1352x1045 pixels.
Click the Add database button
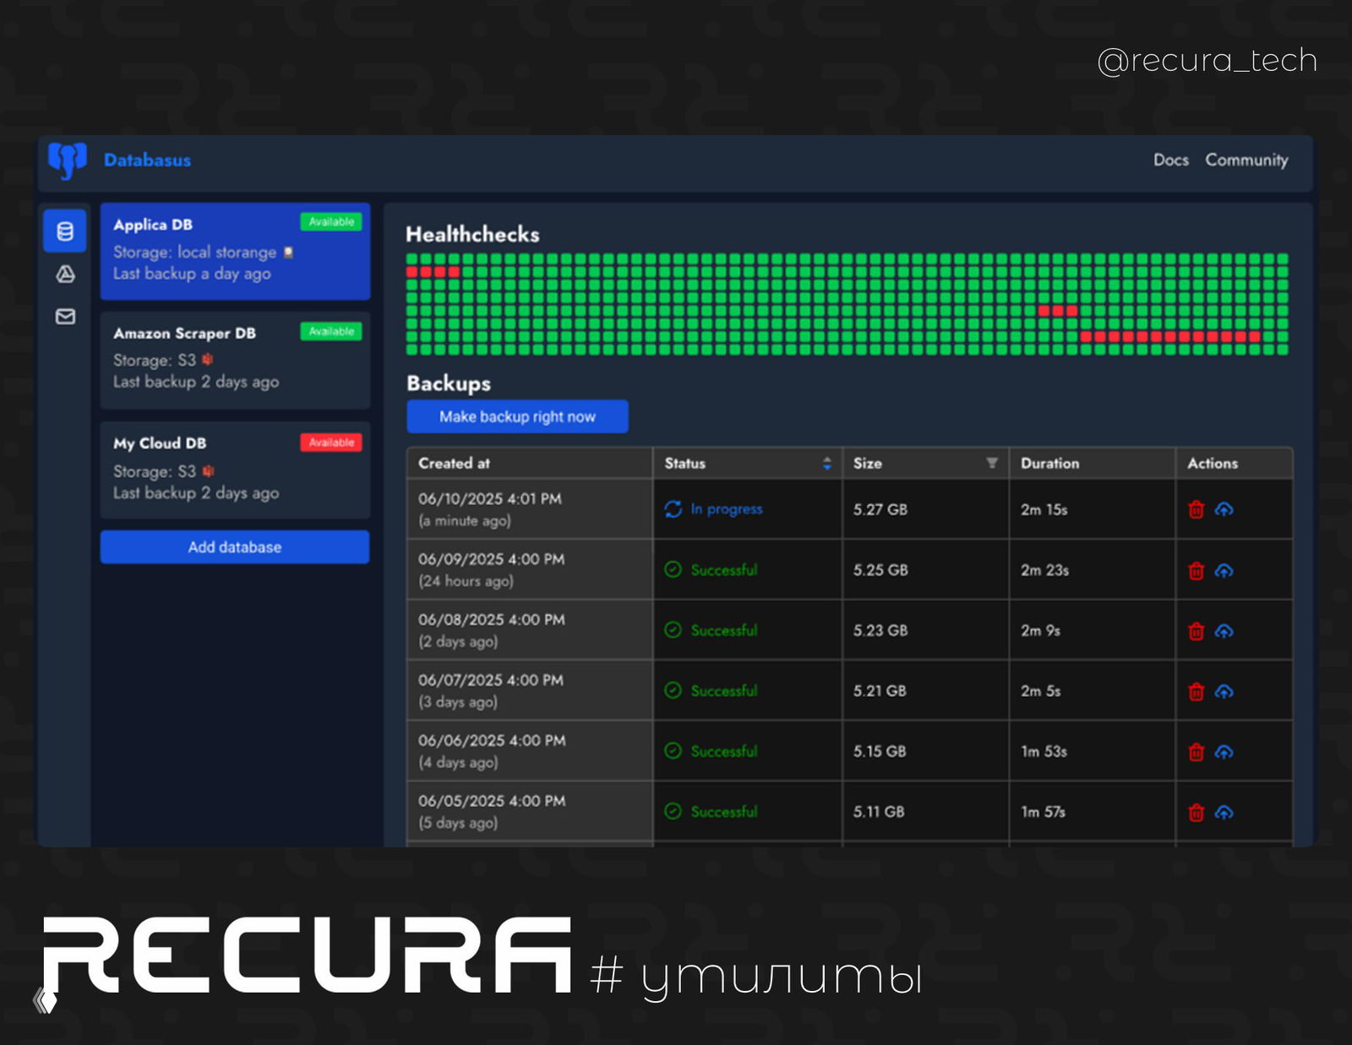pos(235,547)
